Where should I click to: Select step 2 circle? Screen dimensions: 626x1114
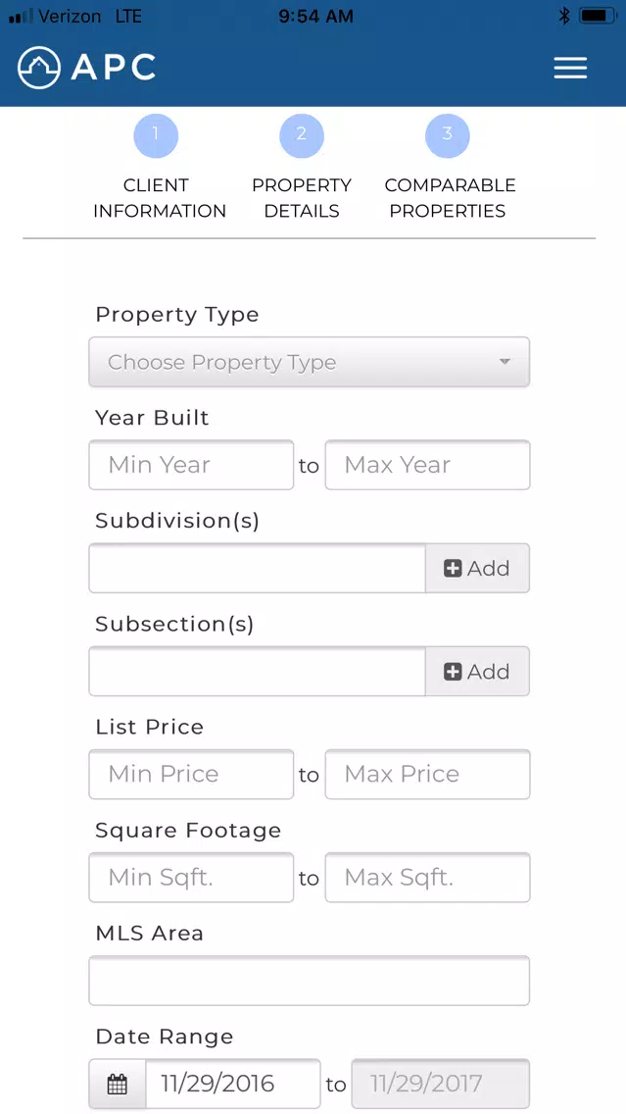[x=302, y=135]
